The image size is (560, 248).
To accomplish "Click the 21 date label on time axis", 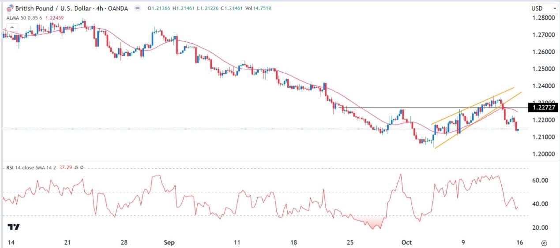I will point(68,243).
